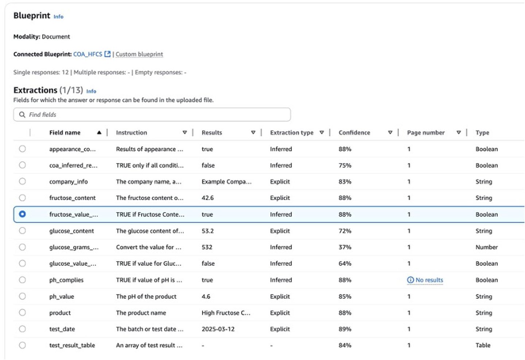This screenshot has width=525, height=360.
Task: Select the ph_value radio button
Action: 23,296
